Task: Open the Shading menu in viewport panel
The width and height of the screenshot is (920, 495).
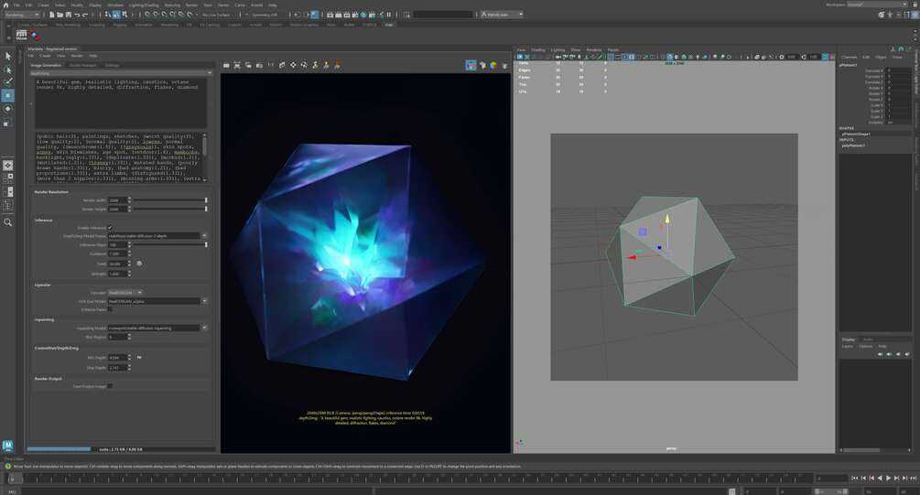Action: (x=538, y=49)
